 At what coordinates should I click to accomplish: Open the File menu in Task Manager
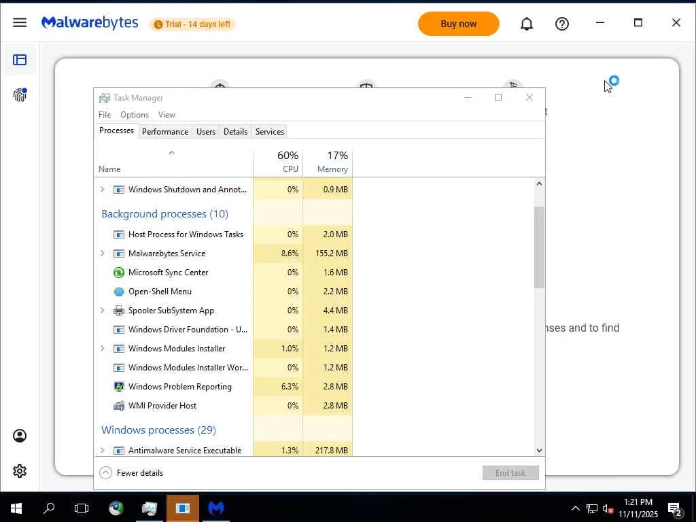[105, 114]
